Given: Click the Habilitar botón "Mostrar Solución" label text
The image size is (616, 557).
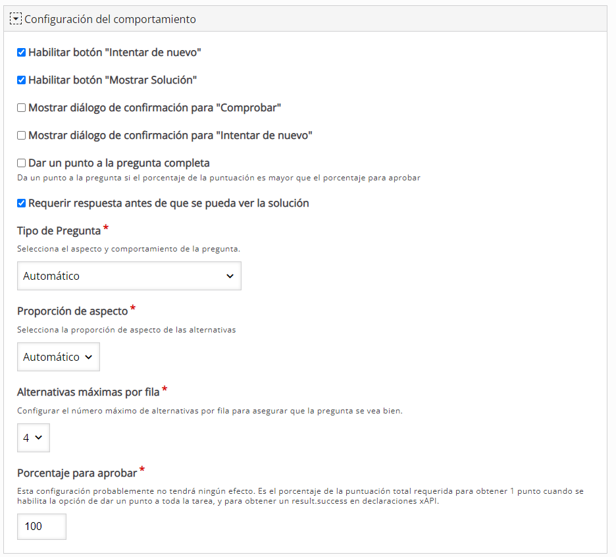Looking at the screenshot, I should 113,80.
